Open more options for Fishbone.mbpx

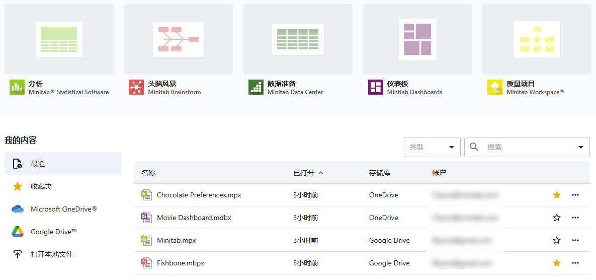(x=575, y=263)
